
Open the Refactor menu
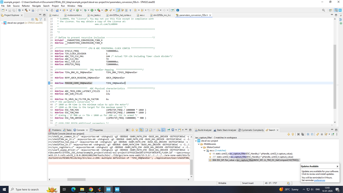click(x=26, y=6)
